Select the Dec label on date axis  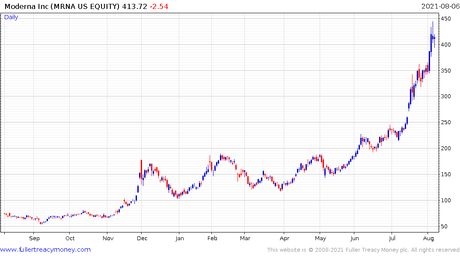click(142, 239)
